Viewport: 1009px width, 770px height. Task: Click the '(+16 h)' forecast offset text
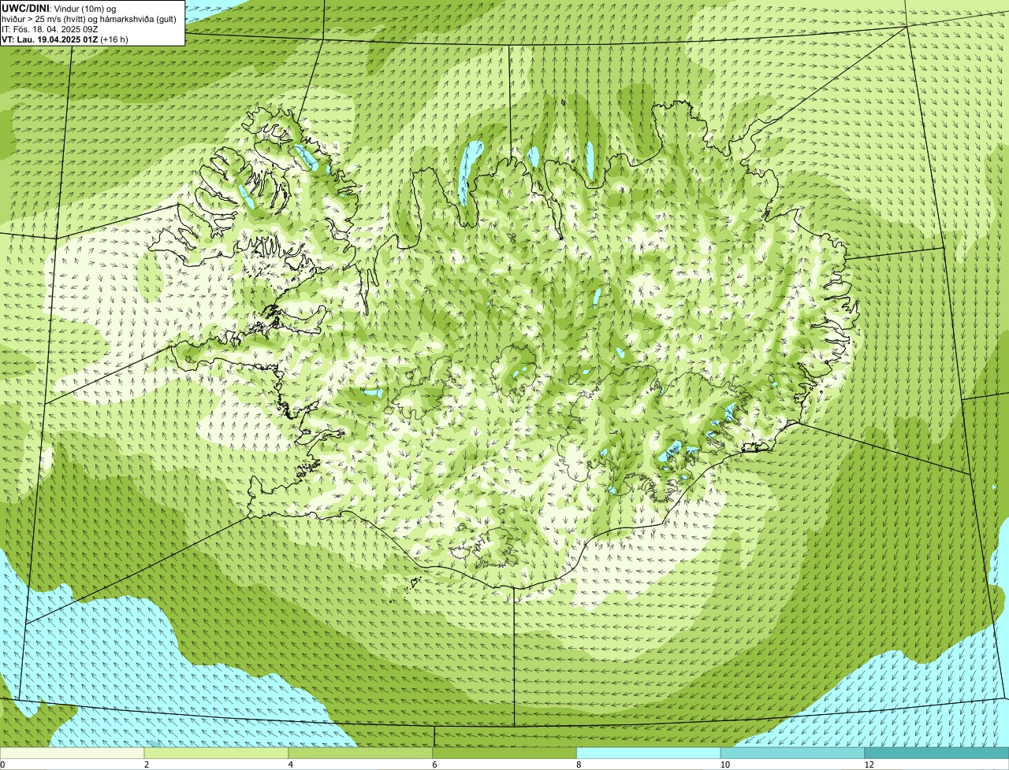click(114, 39)
